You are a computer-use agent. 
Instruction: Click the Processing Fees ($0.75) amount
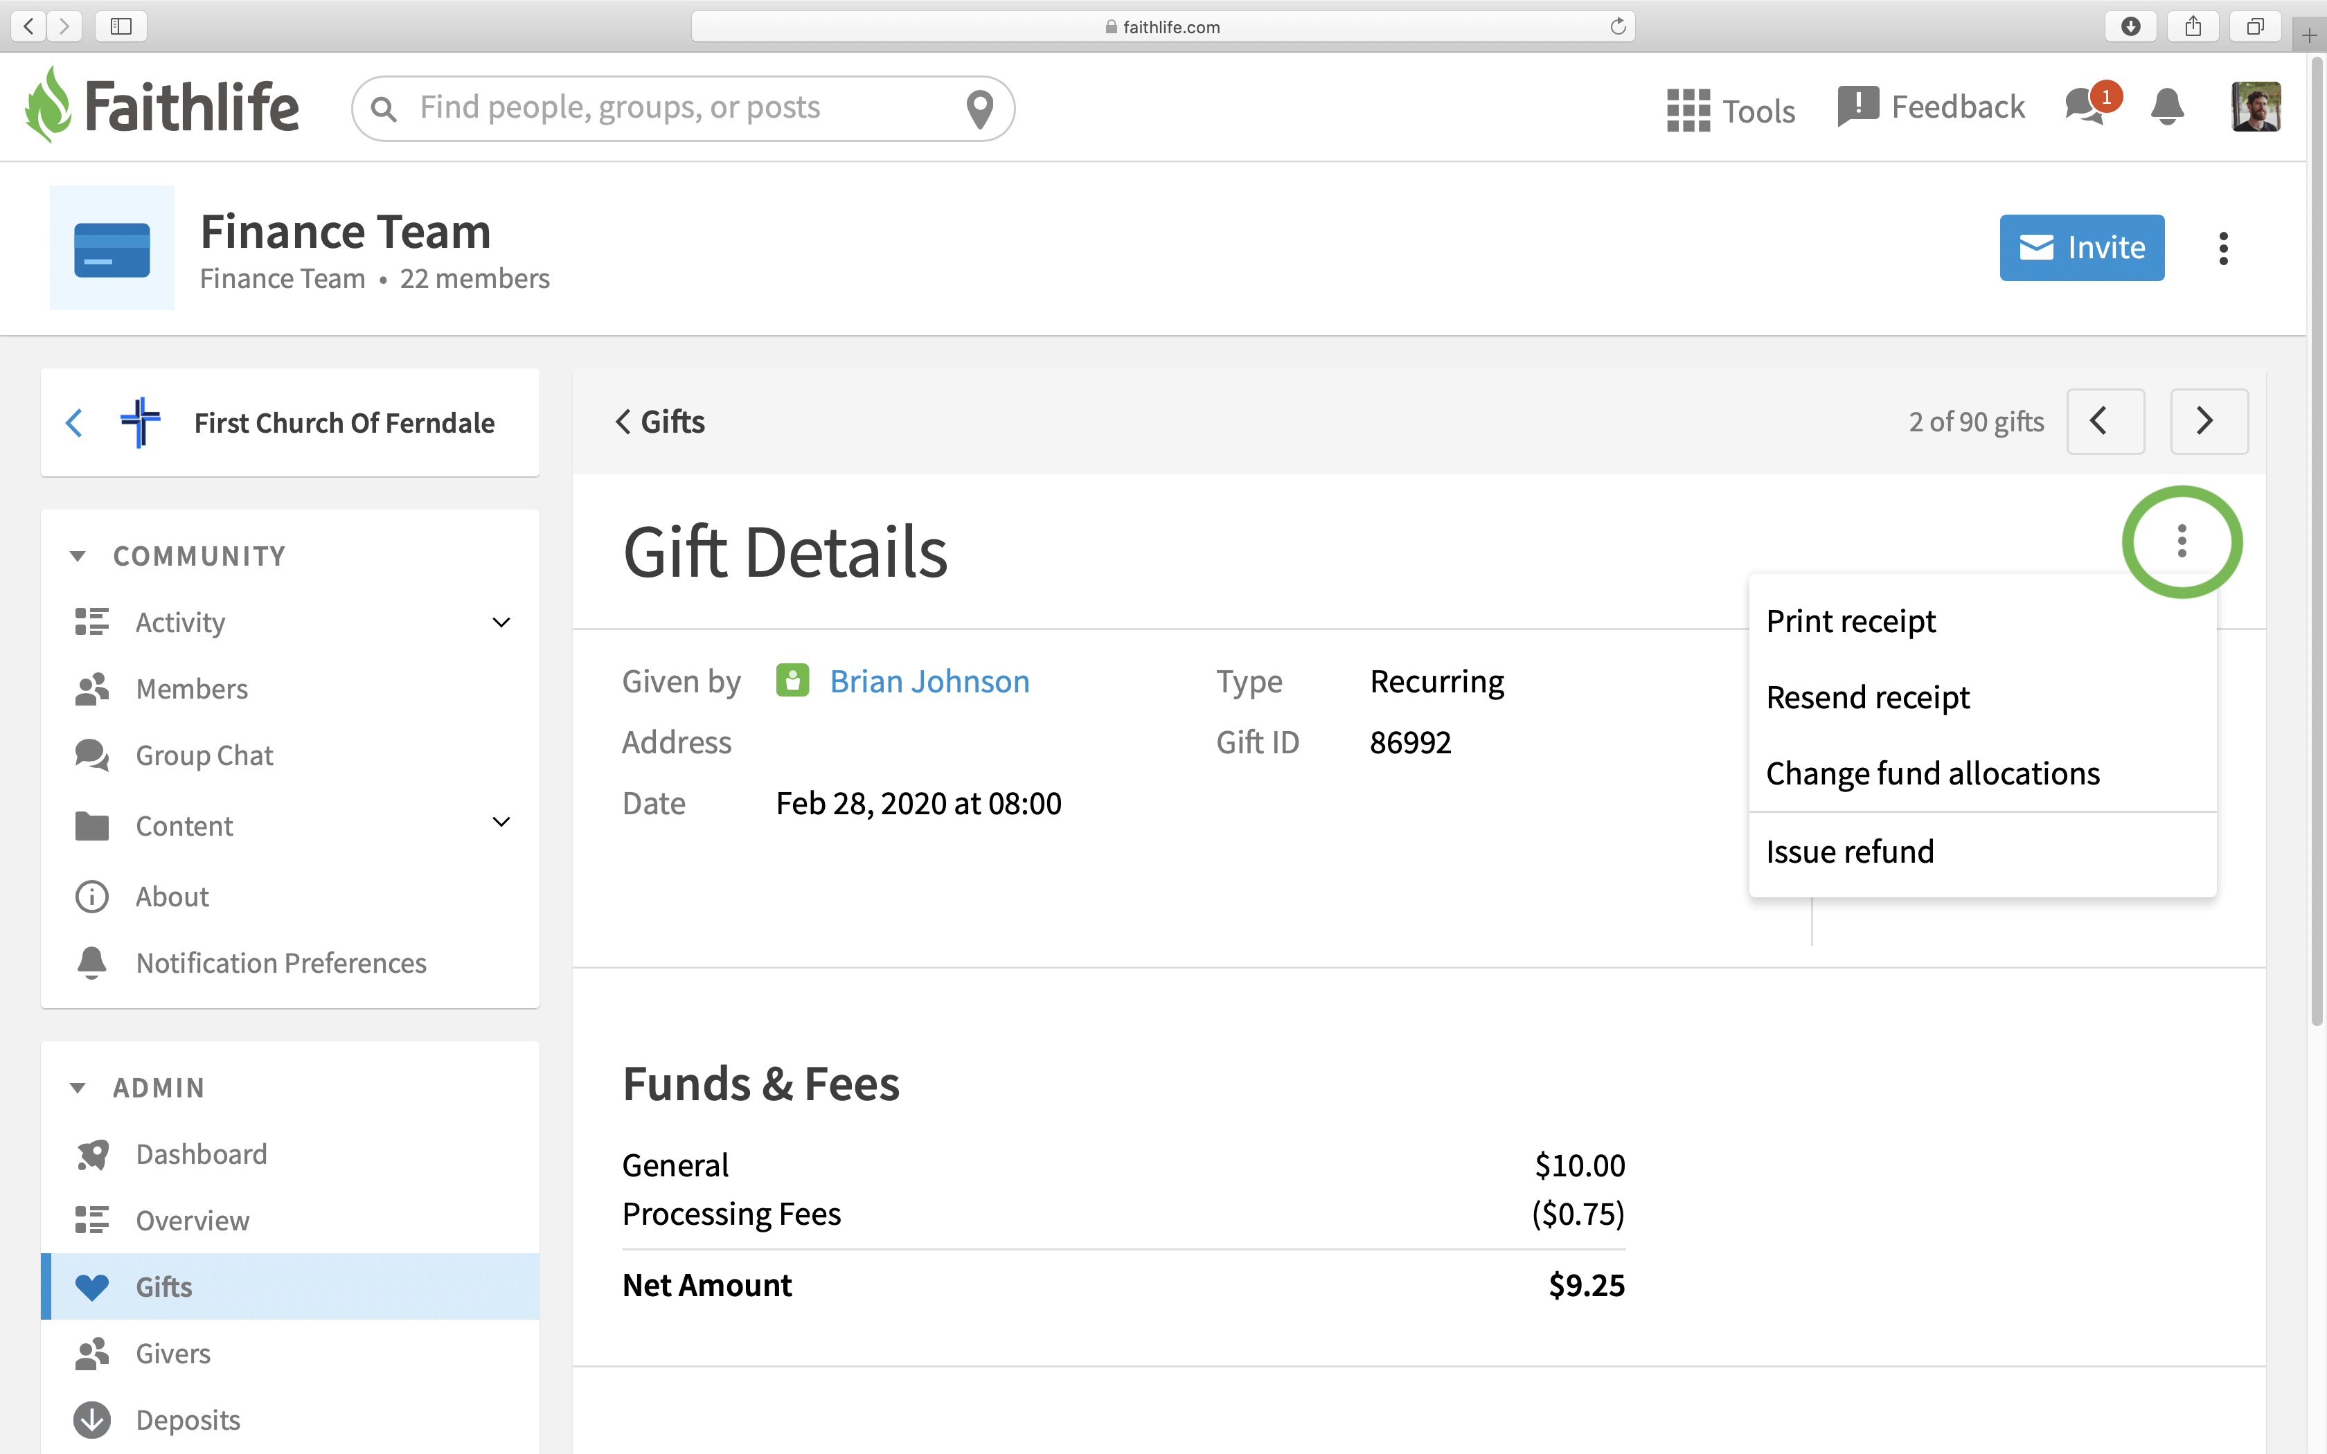[1578, 1214]
